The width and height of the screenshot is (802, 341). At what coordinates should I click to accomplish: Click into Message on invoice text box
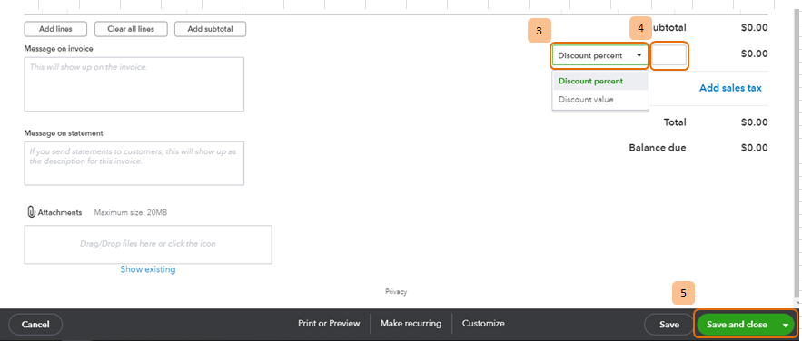[x=134, y=84]
